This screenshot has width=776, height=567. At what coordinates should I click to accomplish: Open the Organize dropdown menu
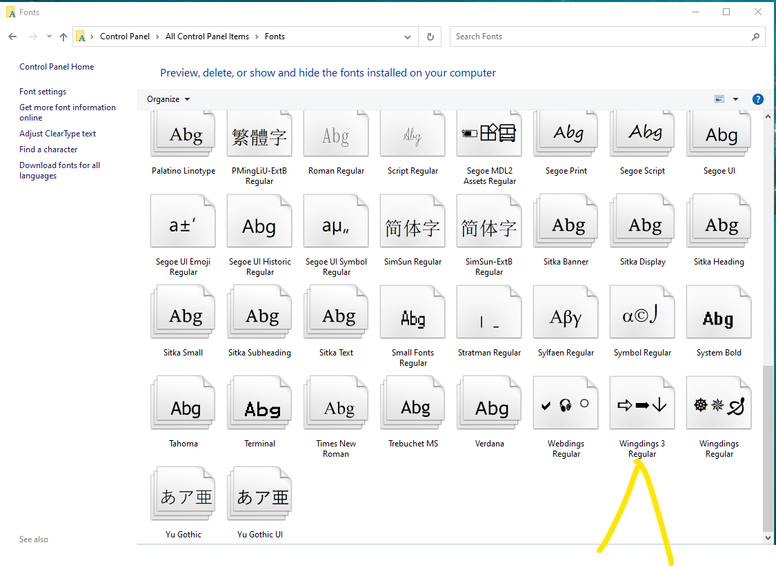tap(168, 99)
